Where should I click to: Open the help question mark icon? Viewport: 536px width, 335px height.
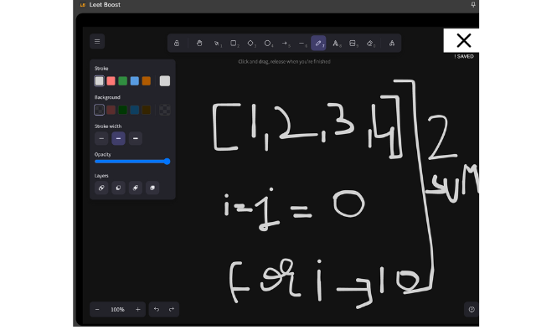(x=472, y=309)
